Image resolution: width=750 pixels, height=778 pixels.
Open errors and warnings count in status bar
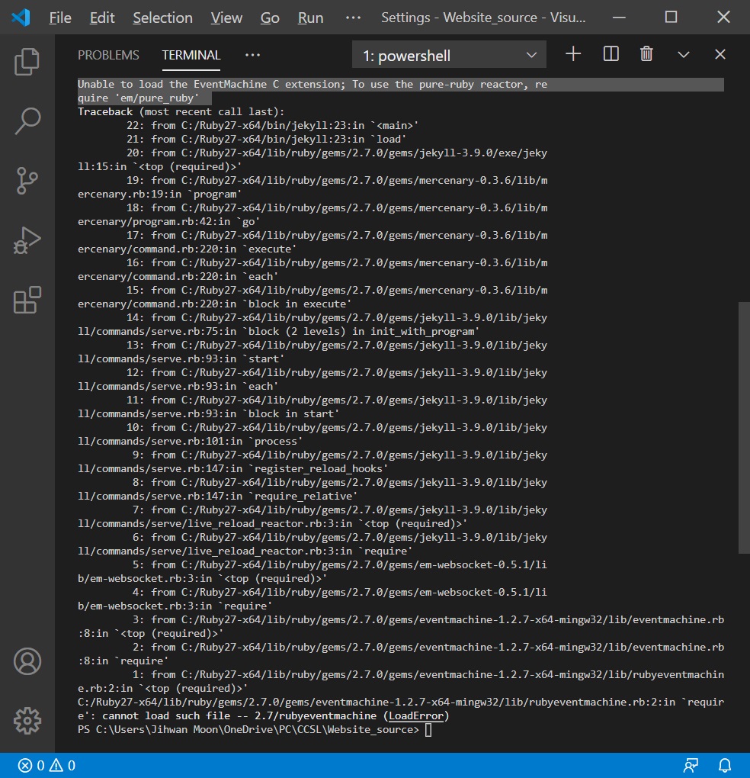(x=46, y=765)
